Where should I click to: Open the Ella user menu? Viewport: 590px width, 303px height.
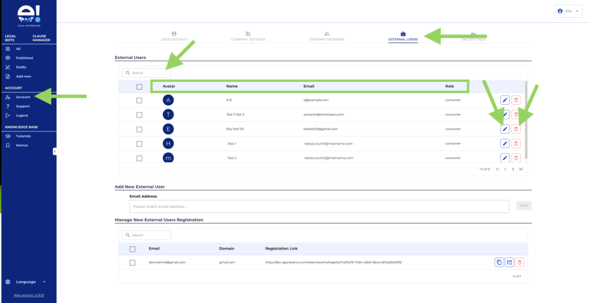coord(568,12)
